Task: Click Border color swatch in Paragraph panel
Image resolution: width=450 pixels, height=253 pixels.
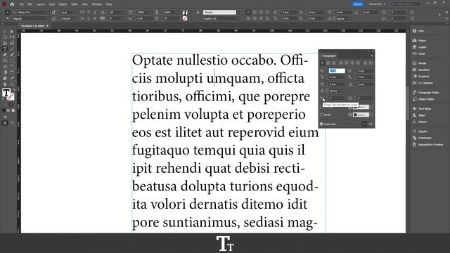Action: [x=361, y=115]
